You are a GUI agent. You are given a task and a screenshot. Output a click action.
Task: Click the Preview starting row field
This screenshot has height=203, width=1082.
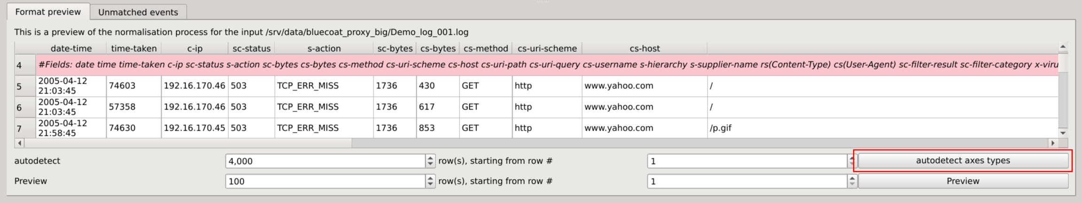[747, 181]
